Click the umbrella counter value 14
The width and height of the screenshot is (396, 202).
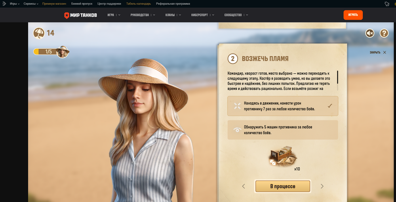click(51, 33)
